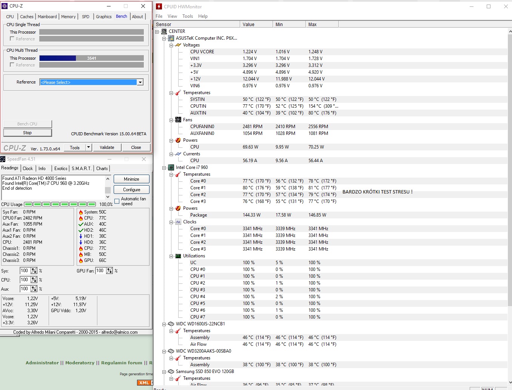
Task: Open the Moderatorzy link
Action: click(80, 363)
